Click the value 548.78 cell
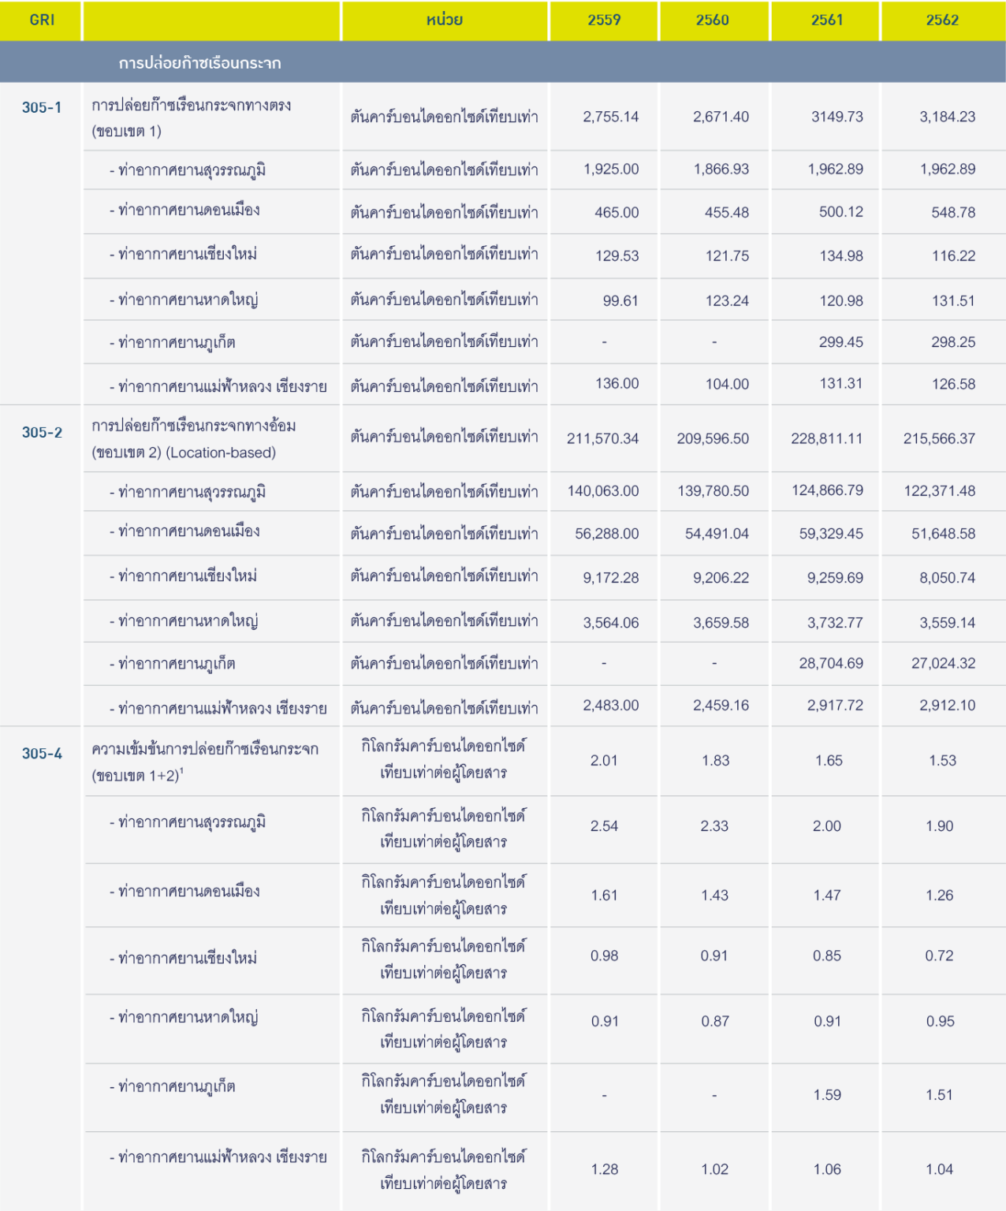1006x1211 pixels. (x=953, y=212)
